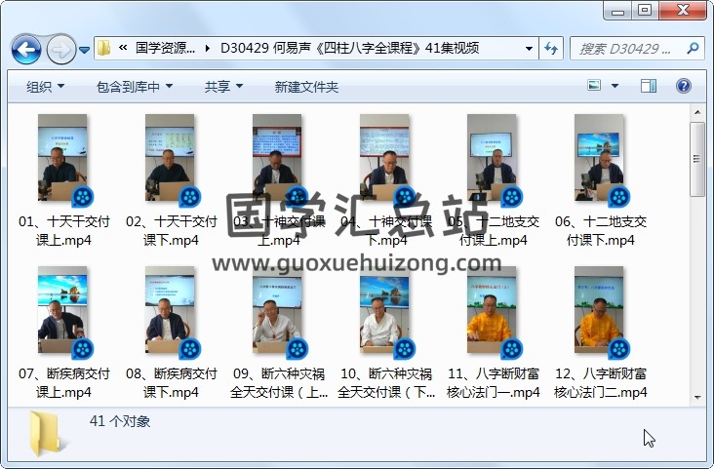Image resolution: width=714 pixels, height=469 pixels.
Task: Click the change view icon button
Action: [x=594, y=86]
